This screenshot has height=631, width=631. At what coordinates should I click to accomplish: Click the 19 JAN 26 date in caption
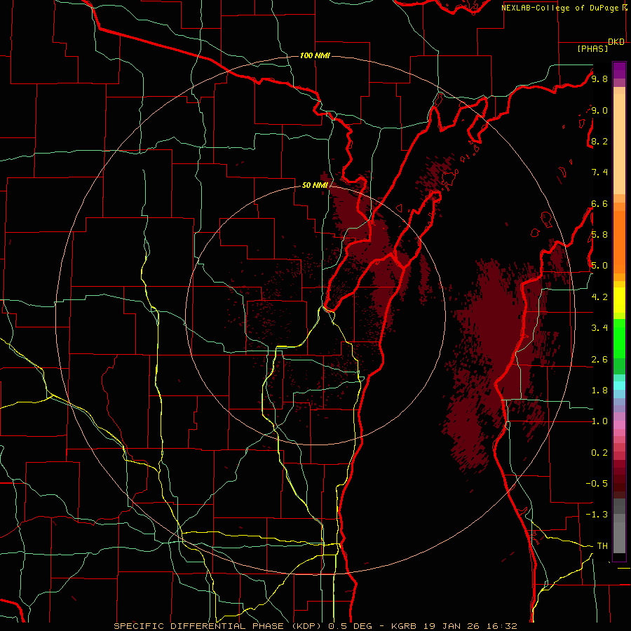coord(450,626)
